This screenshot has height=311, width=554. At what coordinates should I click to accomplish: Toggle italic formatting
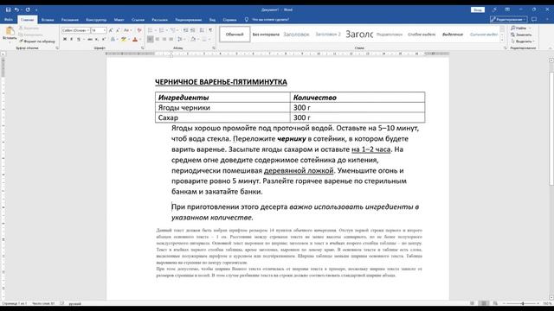point(71,39)
